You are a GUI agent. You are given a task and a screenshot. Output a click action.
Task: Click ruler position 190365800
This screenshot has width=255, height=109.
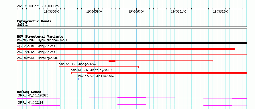point(52,11)
